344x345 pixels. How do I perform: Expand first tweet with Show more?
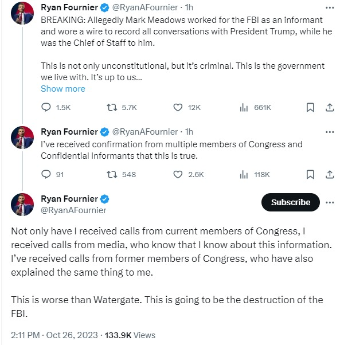click(63, 89)
